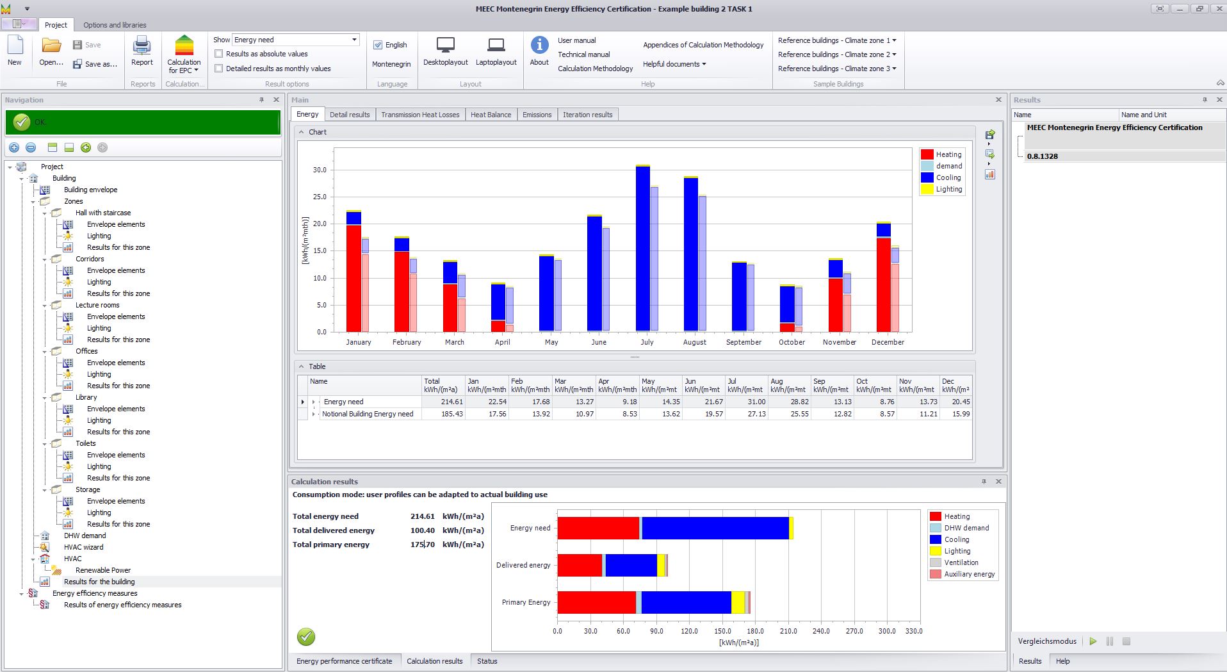The height and width of the screenshot is (672, 1227).
Task: Click the export table icon beside the chart
Action: click(990, 154)
